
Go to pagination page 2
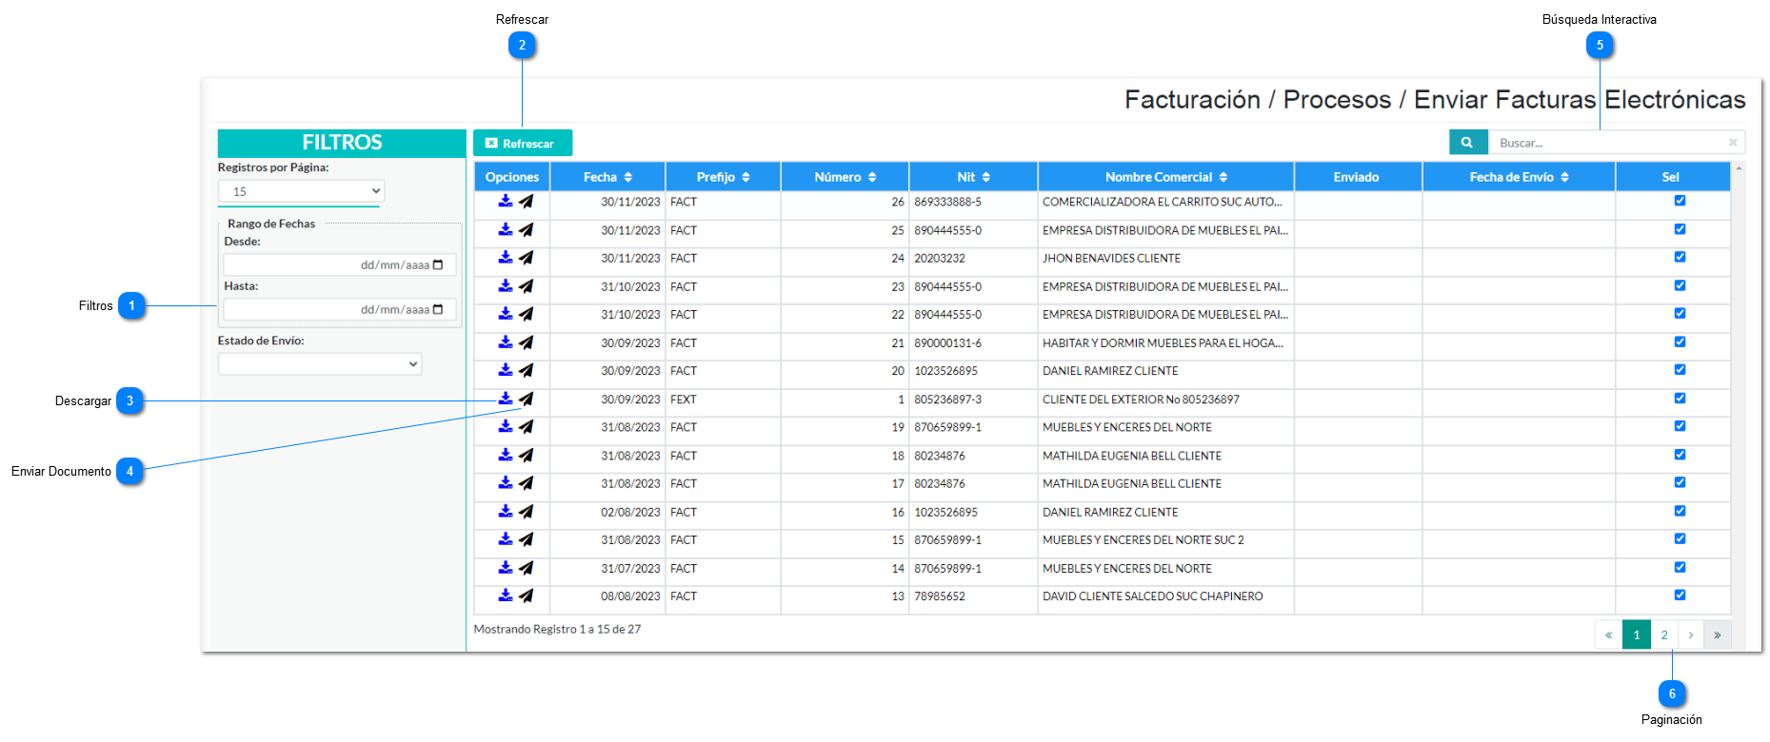pos(1664,635)
